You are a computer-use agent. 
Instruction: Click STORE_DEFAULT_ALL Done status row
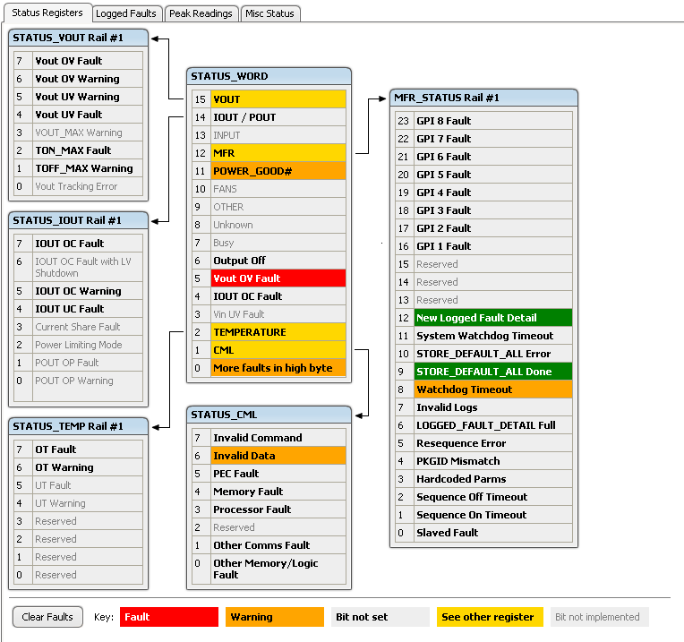point(492,372)
